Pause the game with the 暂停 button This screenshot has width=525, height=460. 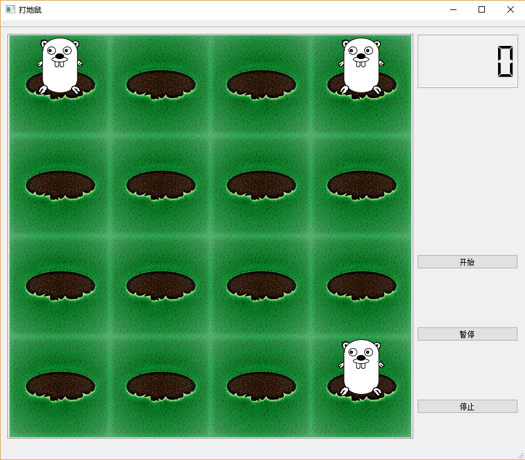click(467, 334)
